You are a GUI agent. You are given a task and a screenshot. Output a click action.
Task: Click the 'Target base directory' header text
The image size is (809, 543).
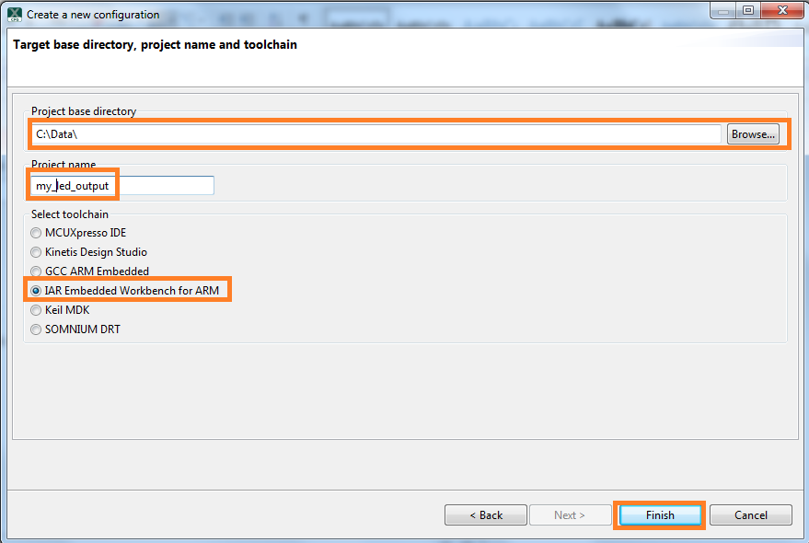[x=155, y=44]
